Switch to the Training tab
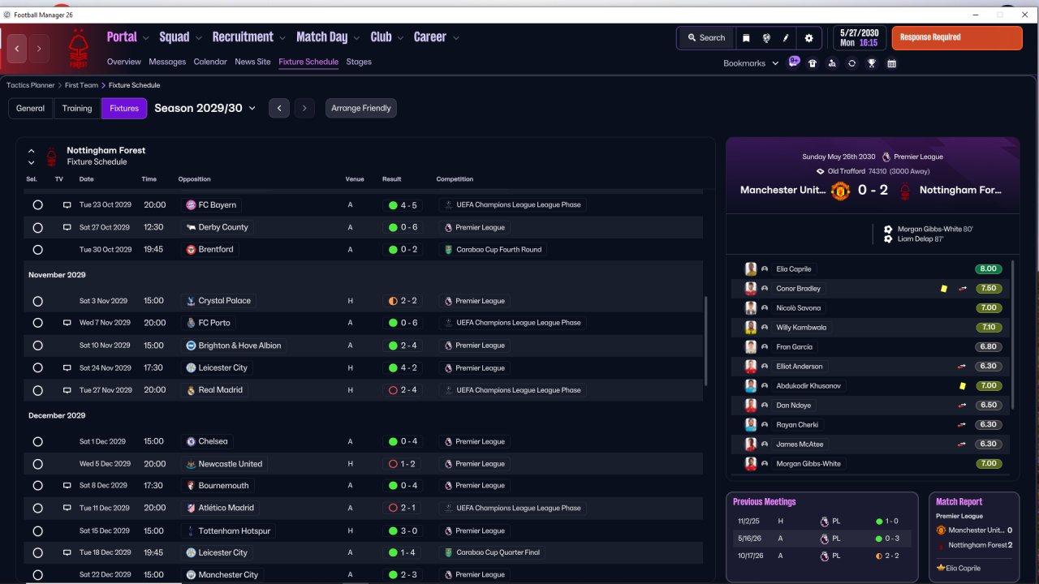The width and height of the screenshot is (1039, 584). click(77, 109)
